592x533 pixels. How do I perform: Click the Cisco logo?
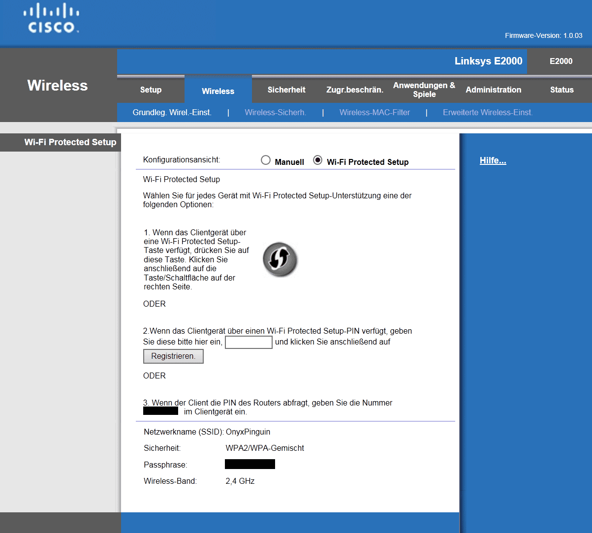(x=51, y=18)
